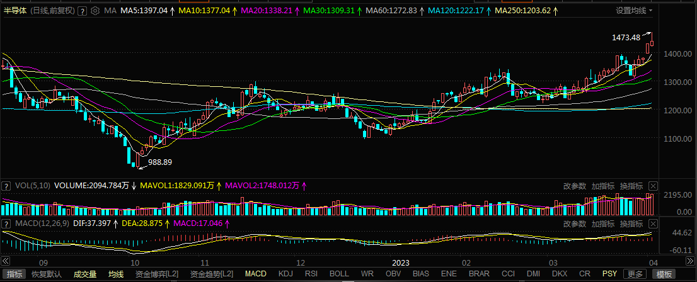This screenshot has width=697, height=282.
Task: Click the double-left arrow on the timeline
Action: tap(5, 261)
